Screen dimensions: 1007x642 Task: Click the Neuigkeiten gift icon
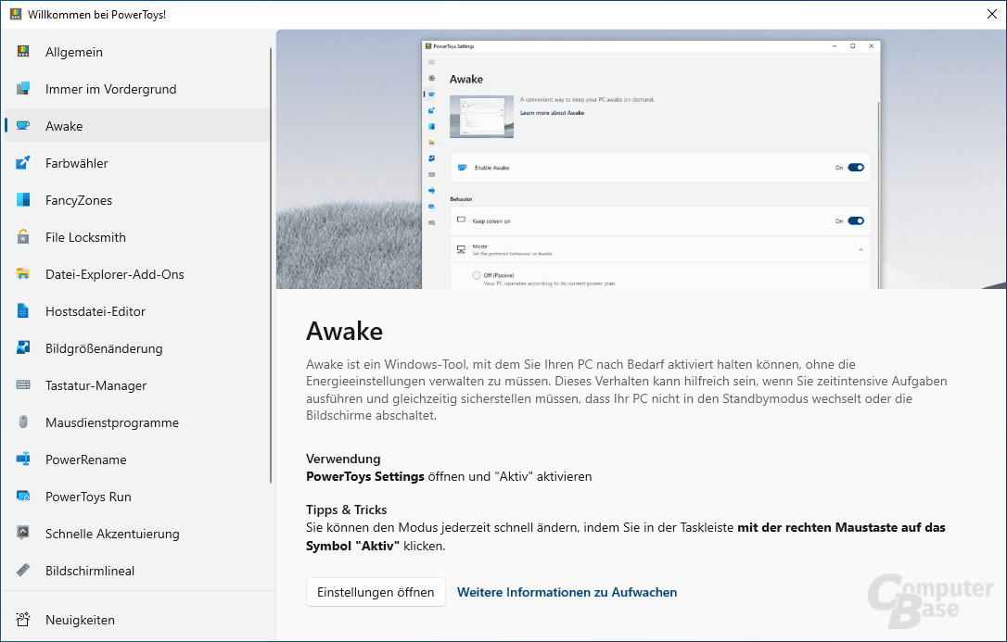(x=23, y=620)
